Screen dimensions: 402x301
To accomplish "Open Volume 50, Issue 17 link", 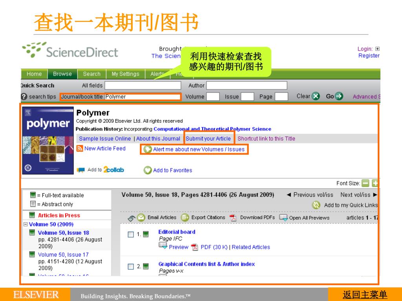I will coord(63,255).
